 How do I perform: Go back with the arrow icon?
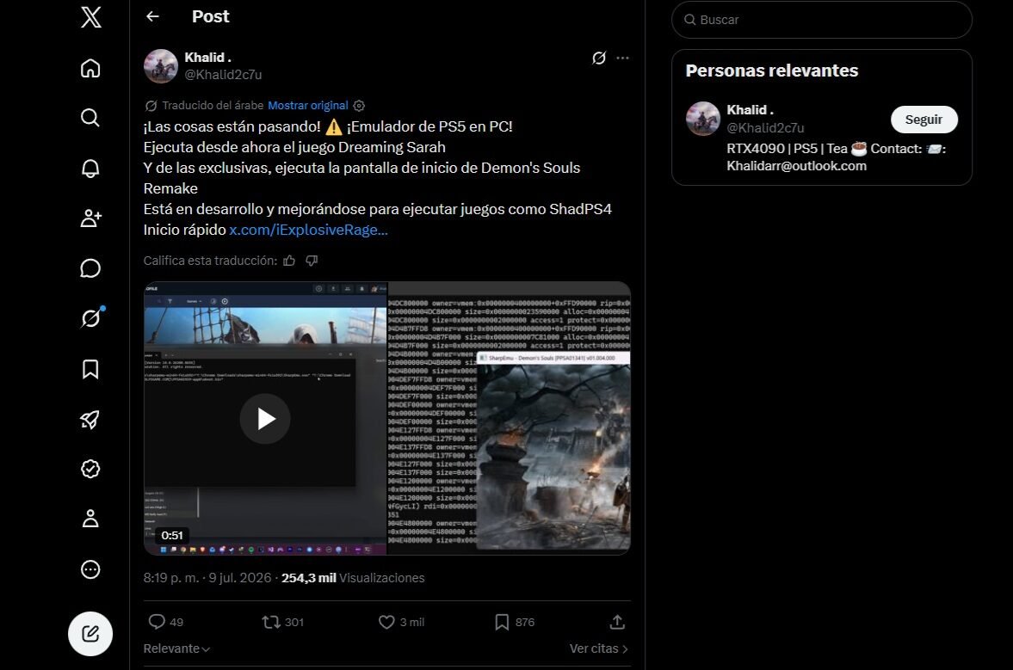tap(152, 17)
